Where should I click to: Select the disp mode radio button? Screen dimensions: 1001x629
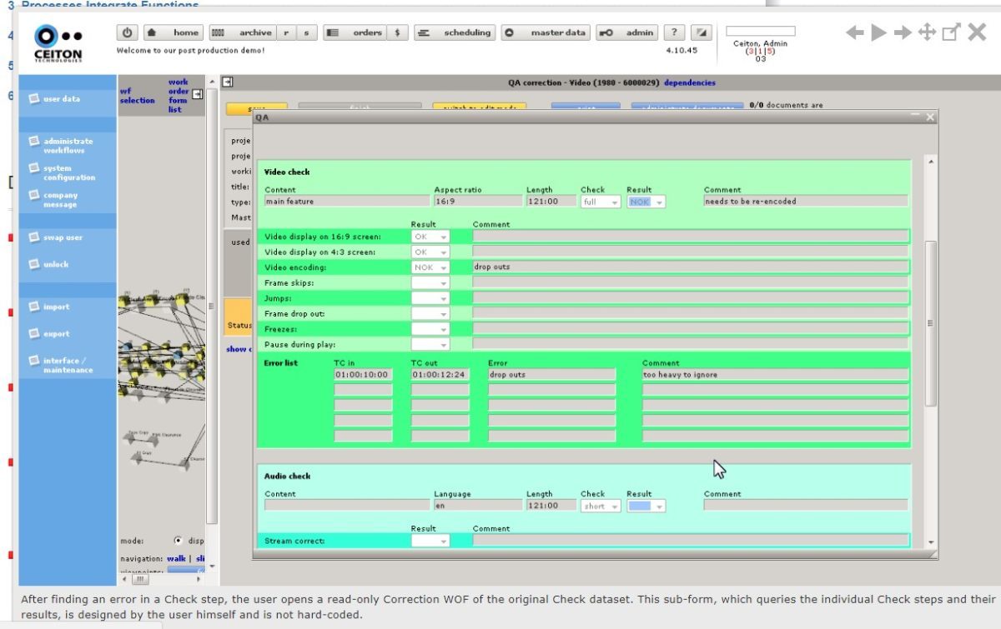tap(179, 540)
